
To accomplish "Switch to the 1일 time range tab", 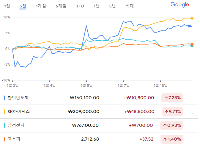I will pos(7,6).
